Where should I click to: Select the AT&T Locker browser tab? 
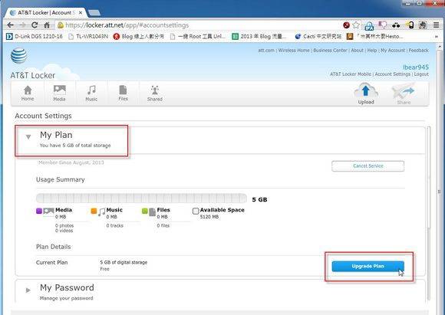[x=45, y=13]
